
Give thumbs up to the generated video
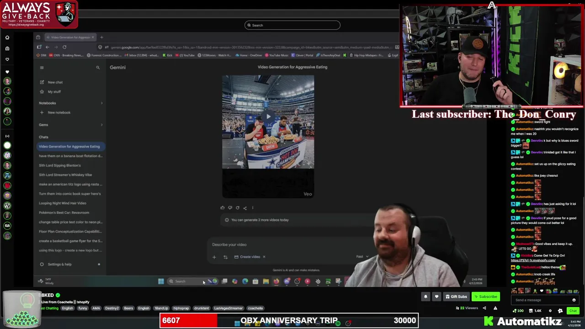[x=223, y=208]
